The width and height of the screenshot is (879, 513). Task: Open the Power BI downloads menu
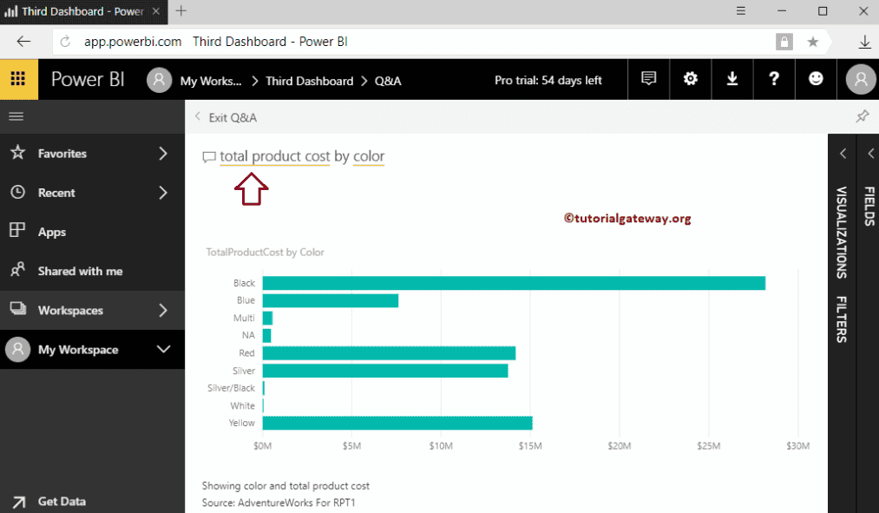click(731, 79)
